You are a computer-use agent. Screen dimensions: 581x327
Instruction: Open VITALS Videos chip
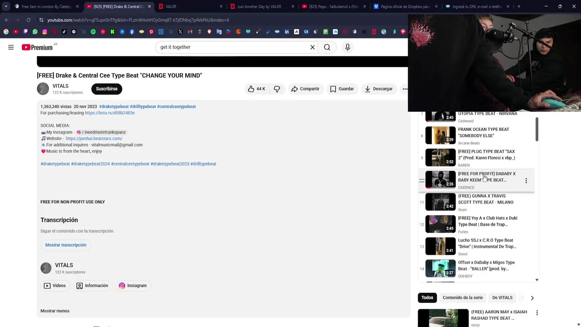coord(55,286)
